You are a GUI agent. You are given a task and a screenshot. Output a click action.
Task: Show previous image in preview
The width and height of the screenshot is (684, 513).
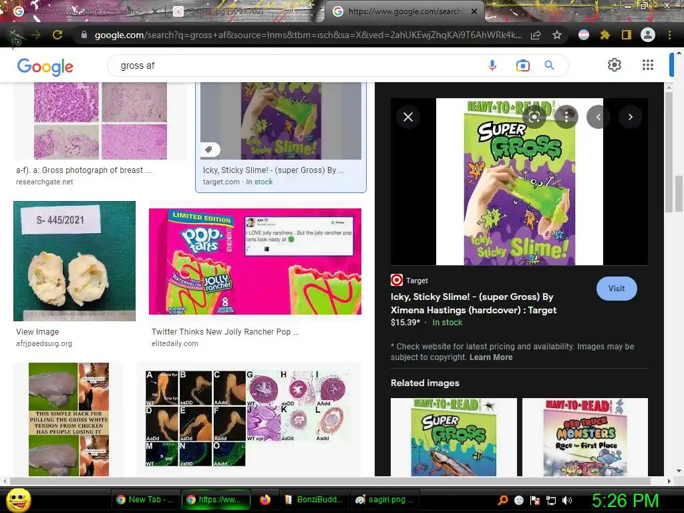pos(598,117)
